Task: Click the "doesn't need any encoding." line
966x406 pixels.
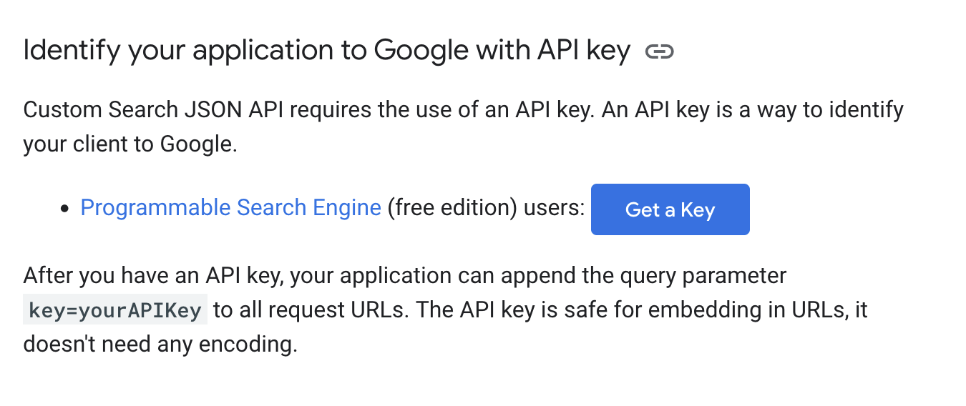Action: point(160,345)
